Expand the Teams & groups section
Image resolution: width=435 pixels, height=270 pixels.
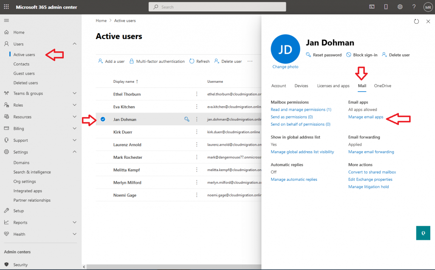tap(74, 93)
